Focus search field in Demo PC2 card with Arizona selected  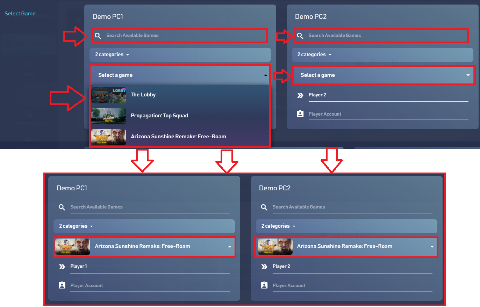click(352, 207)
